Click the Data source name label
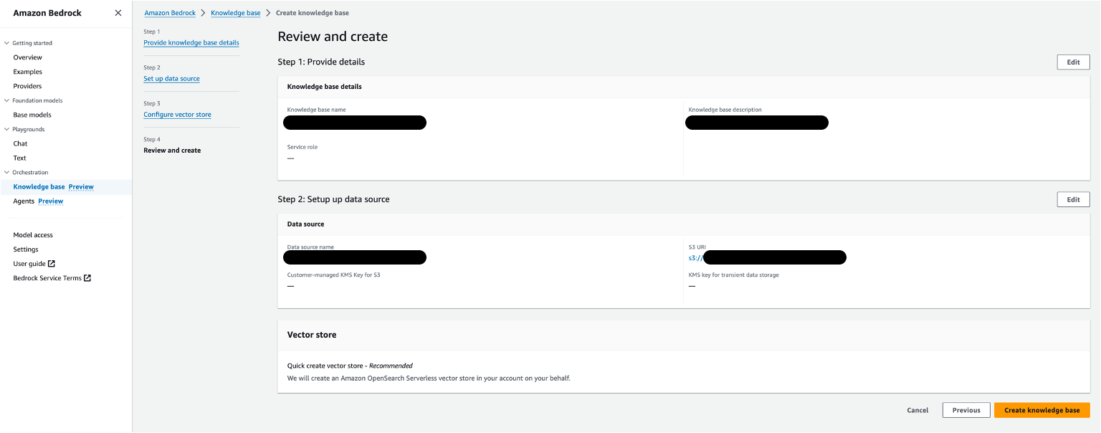The image size is (1101, 433). point(310,247)
